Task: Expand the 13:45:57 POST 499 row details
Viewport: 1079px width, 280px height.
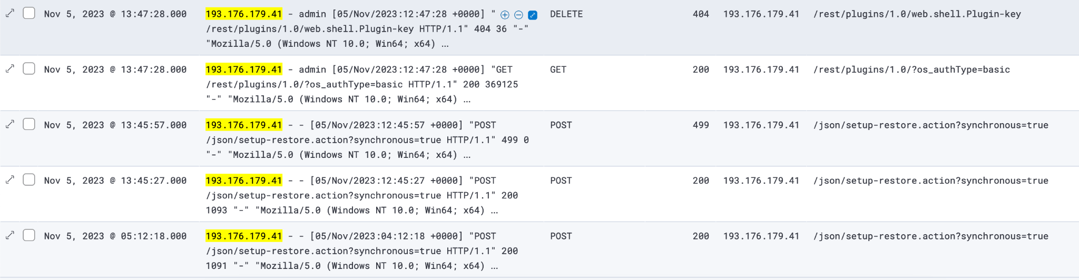Action: (x=10, y=124)
